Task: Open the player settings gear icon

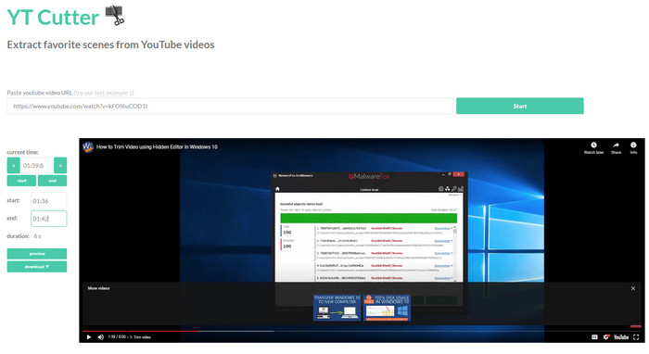Action: tap(606, 337)
